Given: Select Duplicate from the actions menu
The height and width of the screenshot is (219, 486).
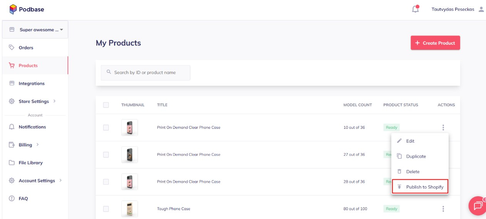Looking at the screenshot, I should [420, 157].
